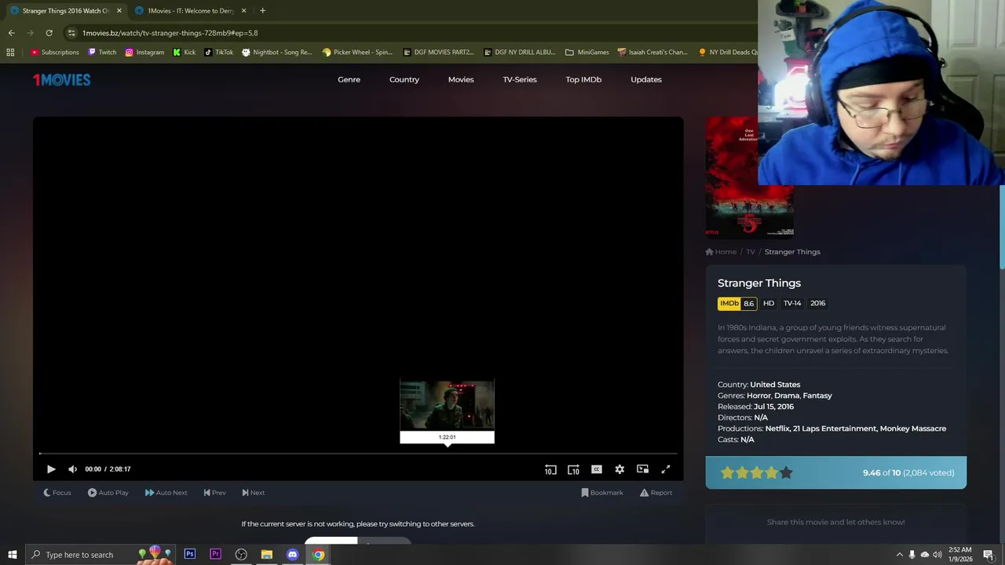Open the Movies menu item
Screen dimensions: 1005x565
(x=461, y=79)
